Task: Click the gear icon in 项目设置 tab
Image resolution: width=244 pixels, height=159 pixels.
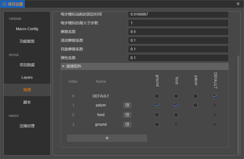Action: [x=4, y=4]
